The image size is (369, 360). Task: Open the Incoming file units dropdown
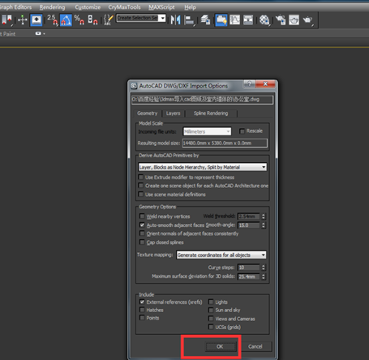click(207, 131)
